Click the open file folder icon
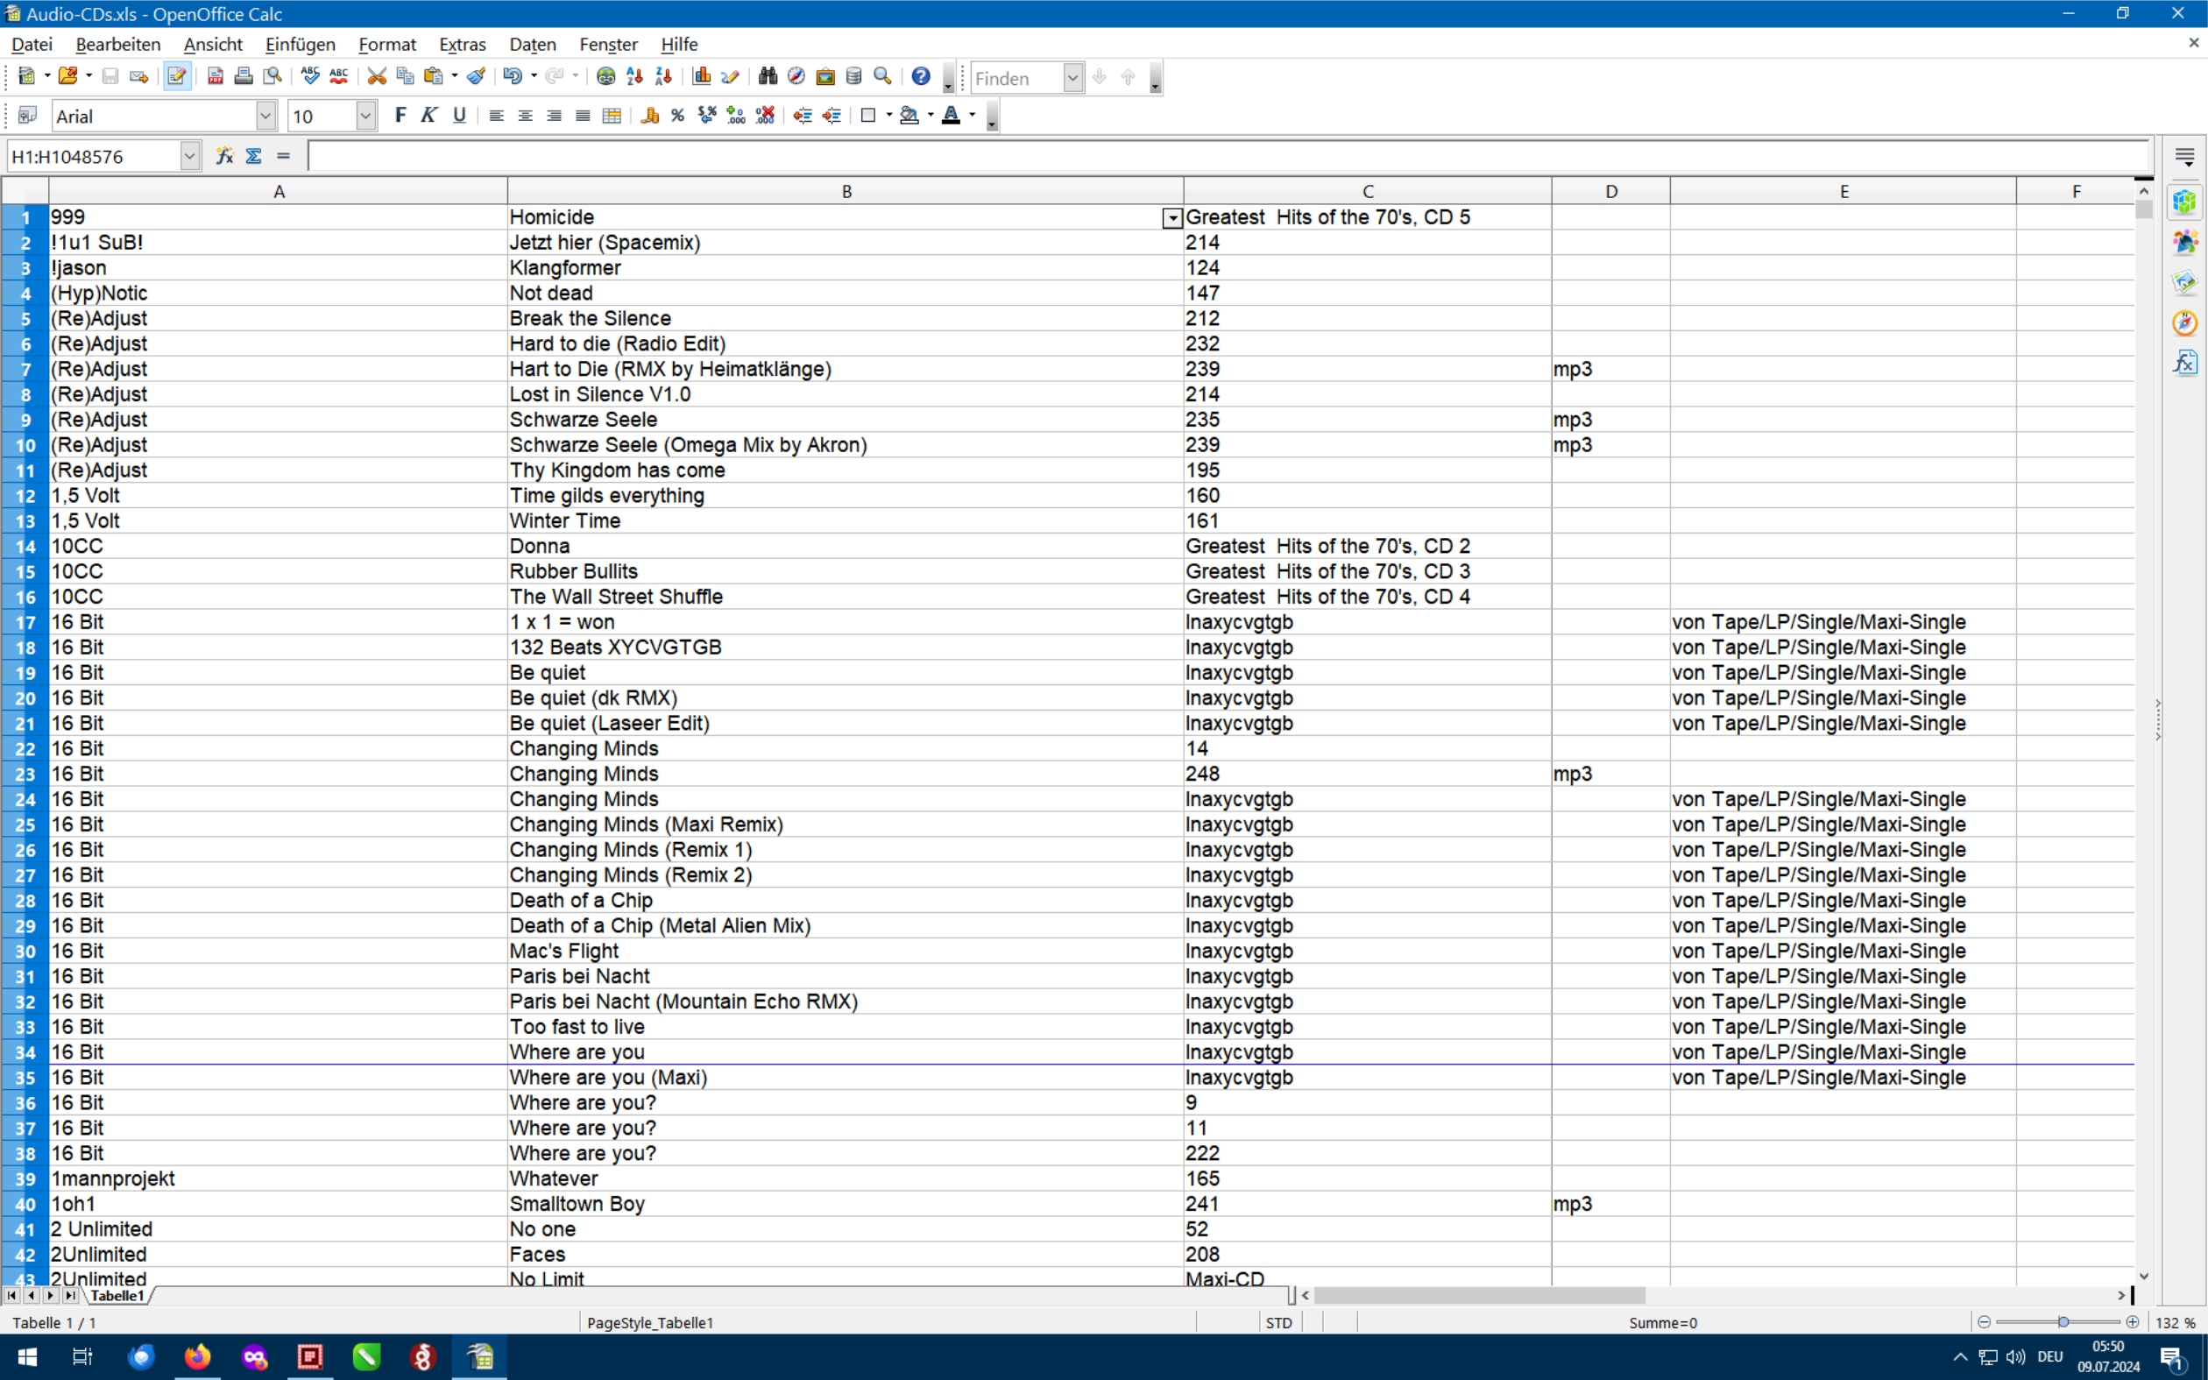 coord(67,77)
